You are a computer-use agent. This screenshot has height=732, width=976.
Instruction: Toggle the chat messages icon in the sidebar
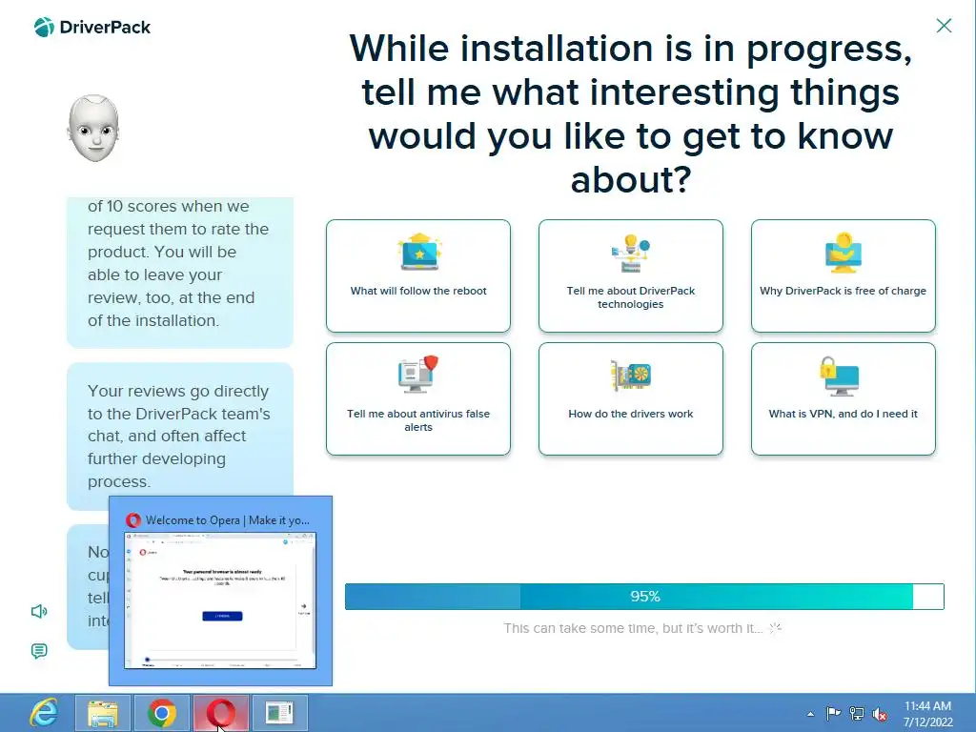39,651
